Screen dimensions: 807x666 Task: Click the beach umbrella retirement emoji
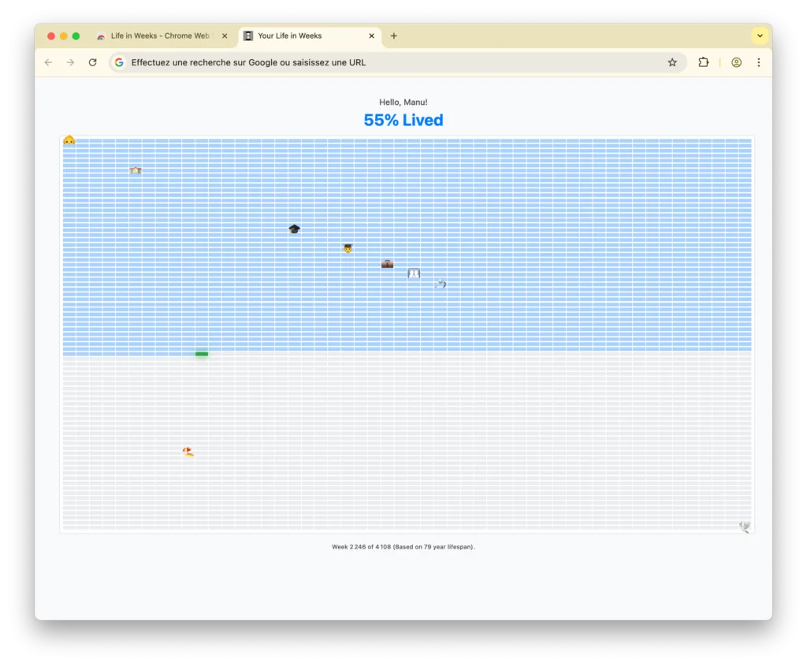tap(188, 452)
